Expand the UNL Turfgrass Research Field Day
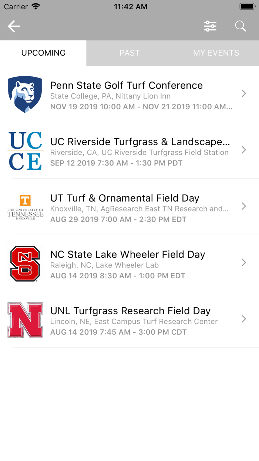Viewport: 259px width, 461px height. tap(244, 319)
